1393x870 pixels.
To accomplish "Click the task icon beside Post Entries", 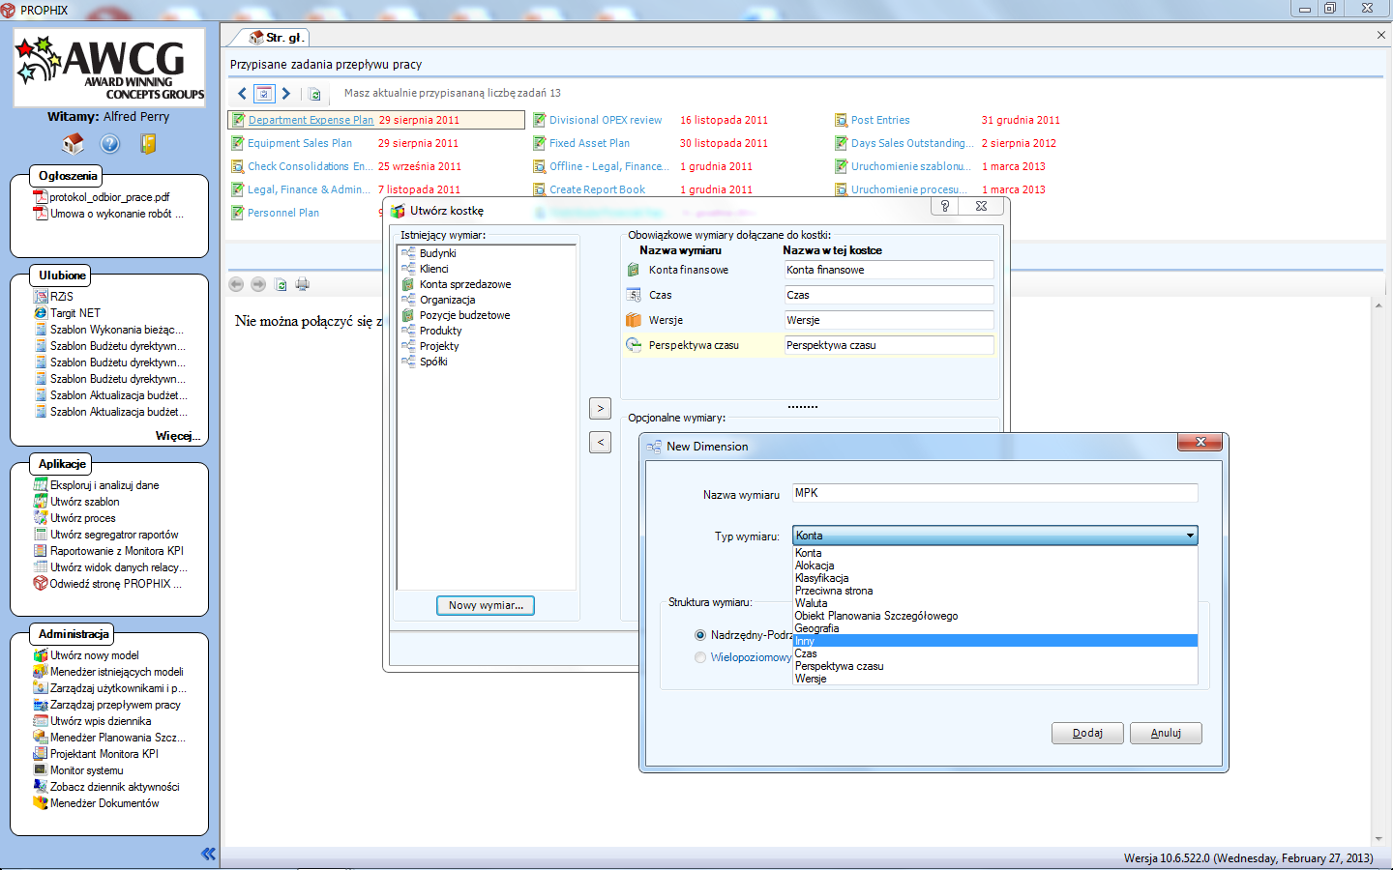I will (x=842, y=120).
